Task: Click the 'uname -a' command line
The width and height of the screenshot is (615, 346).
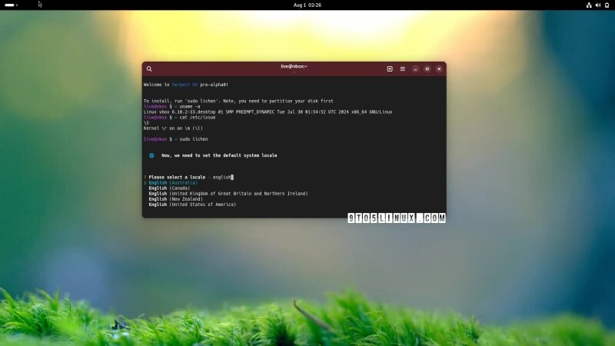Action: 171,106
